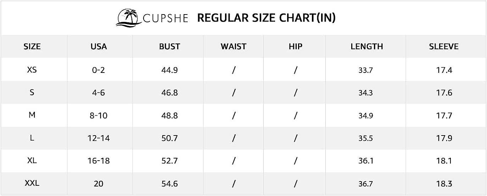Select the USA column header

point(99,46)
